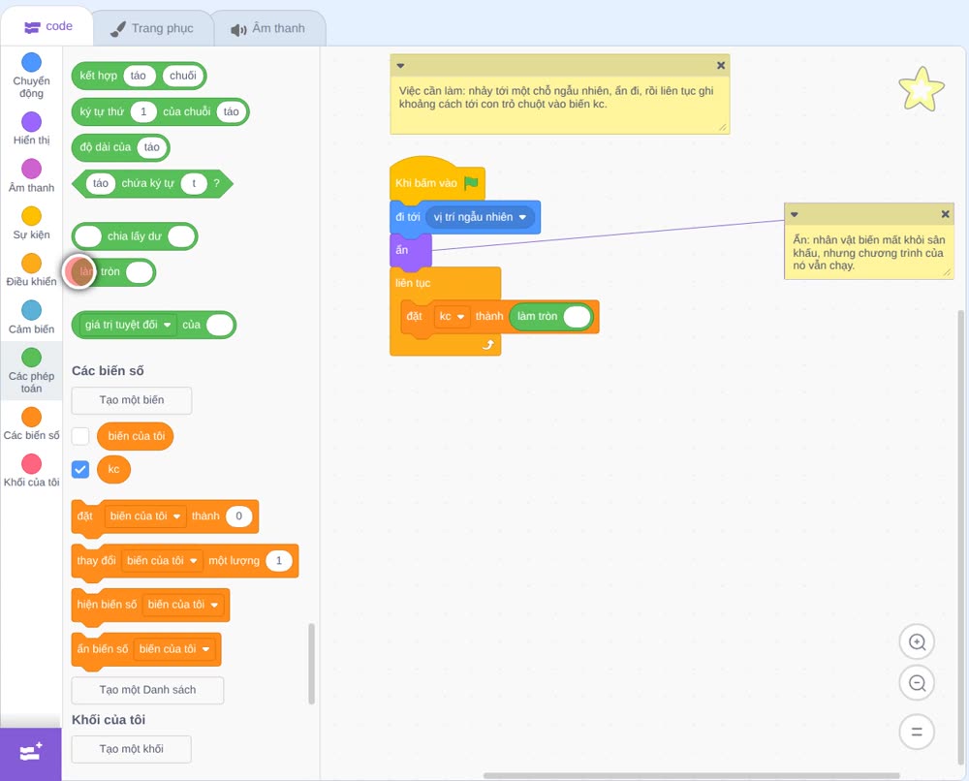Jump to the Các biến số category
969x781 pixels.
click(x=32, y=423)
